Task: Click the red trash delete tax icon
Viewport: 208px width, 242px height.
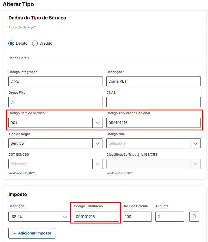Action: (194, 216)
